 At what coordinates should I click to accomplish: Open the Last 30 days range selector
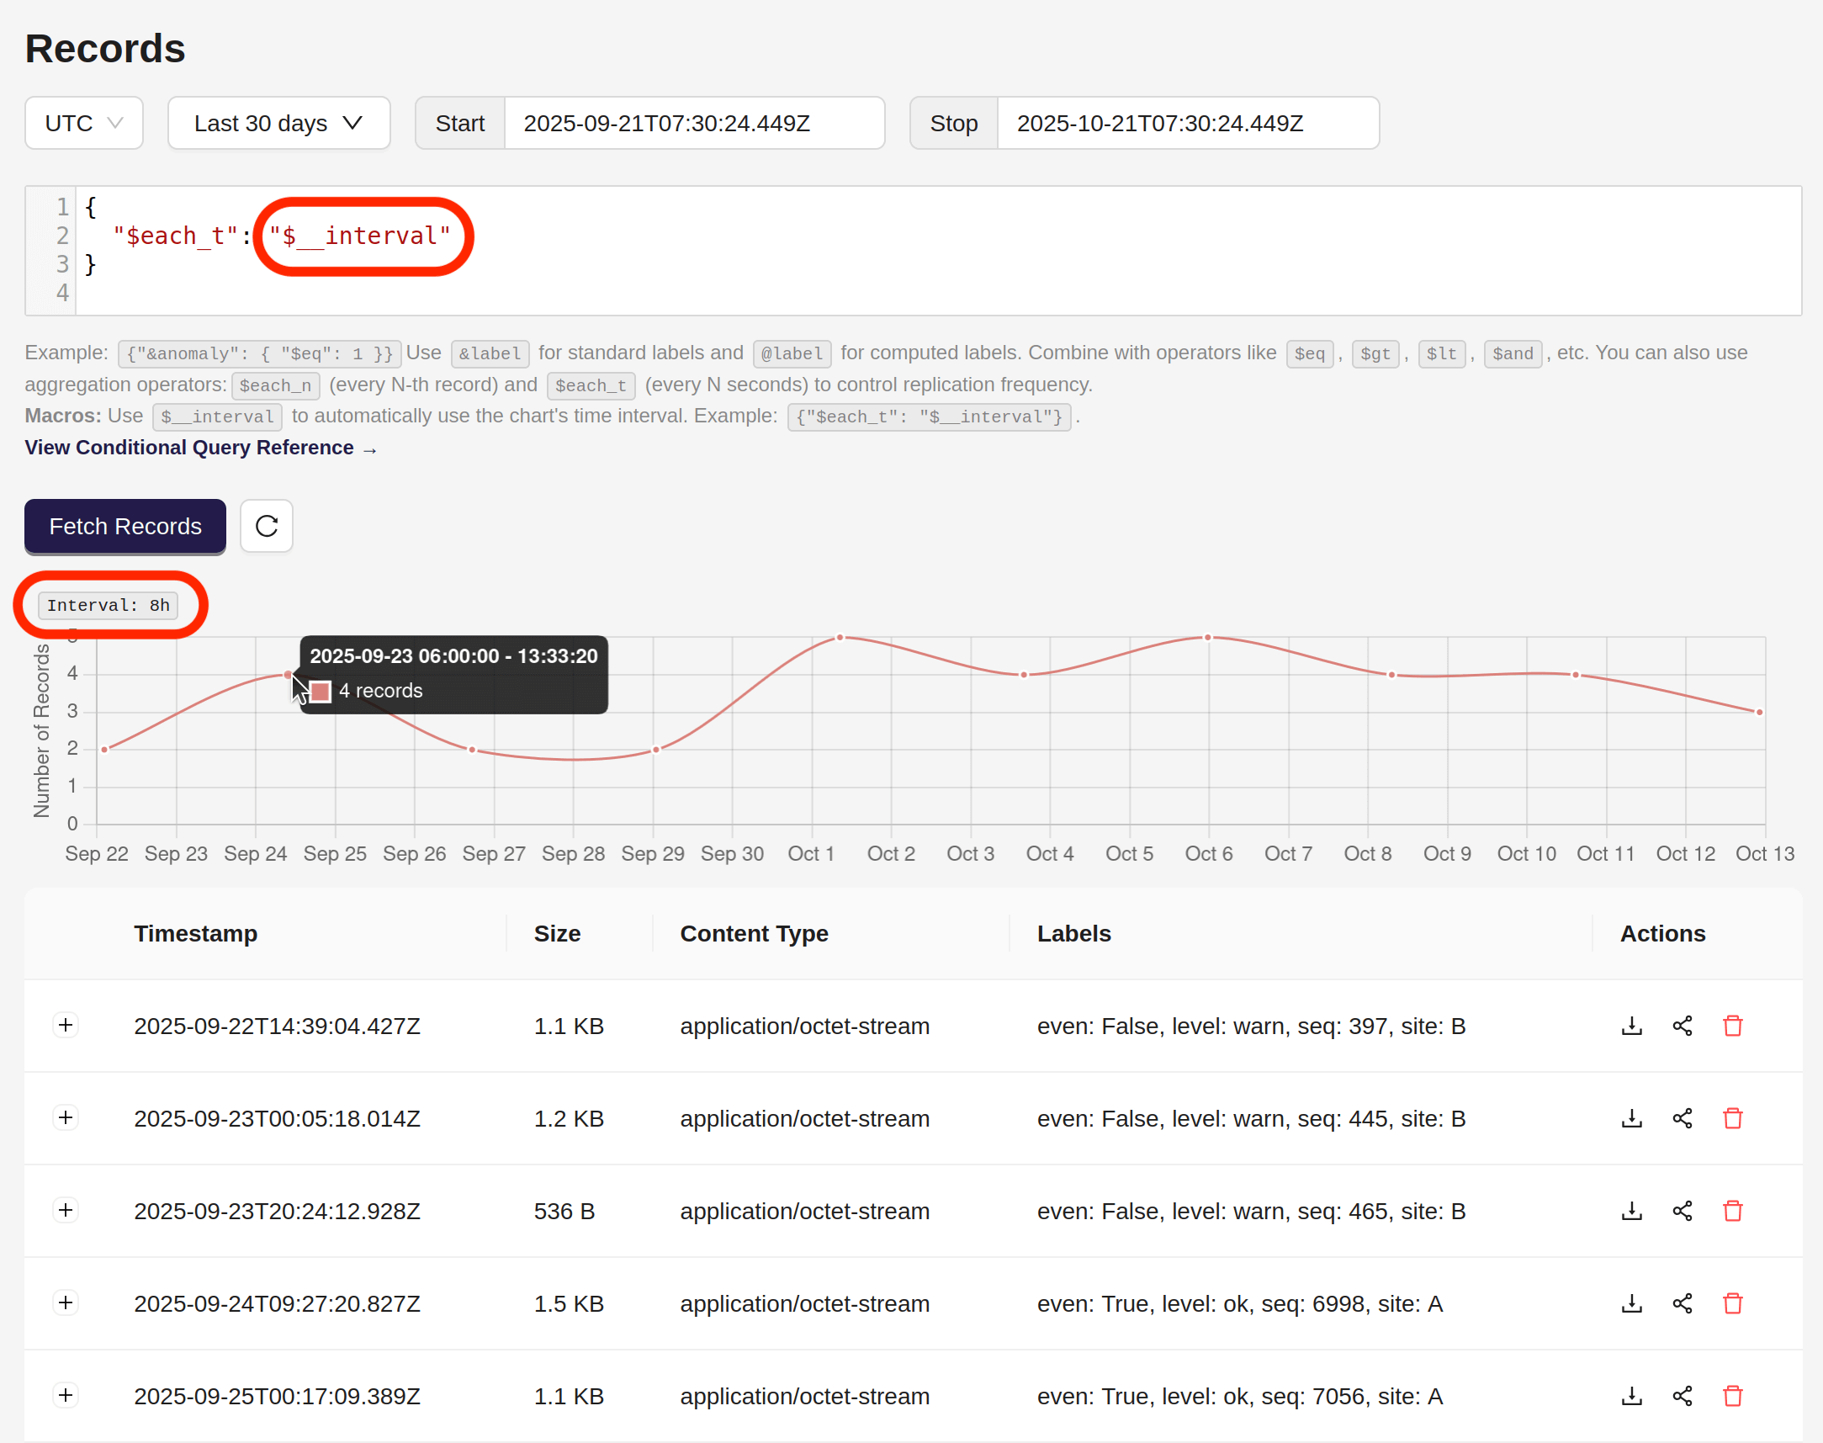(x=278, y=123)
